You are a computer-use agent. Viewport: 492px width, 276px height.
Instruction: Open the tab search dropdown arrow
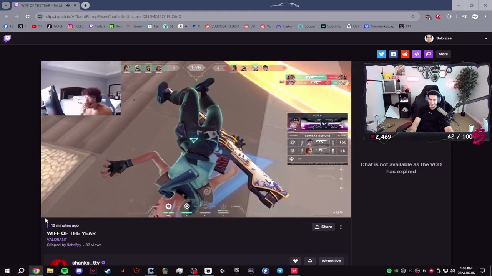[6, 5]
